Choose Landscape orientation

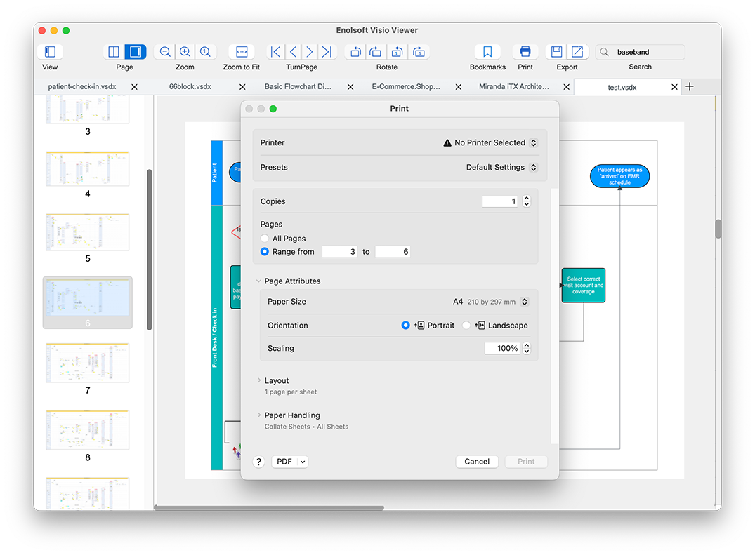[x=466, y=326]
